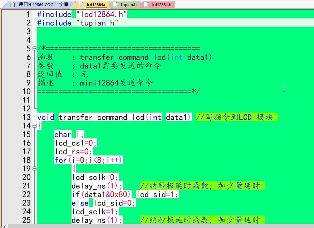Fold the for-loop block at line 19

coord(34,169)
